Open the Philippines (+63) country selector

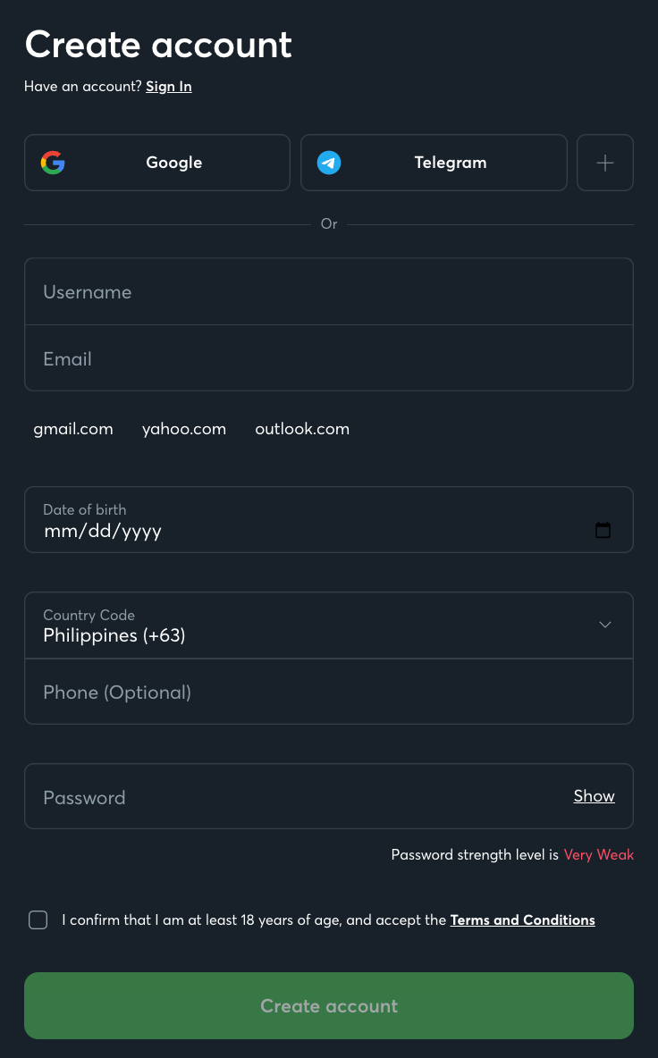click(329, 626)
